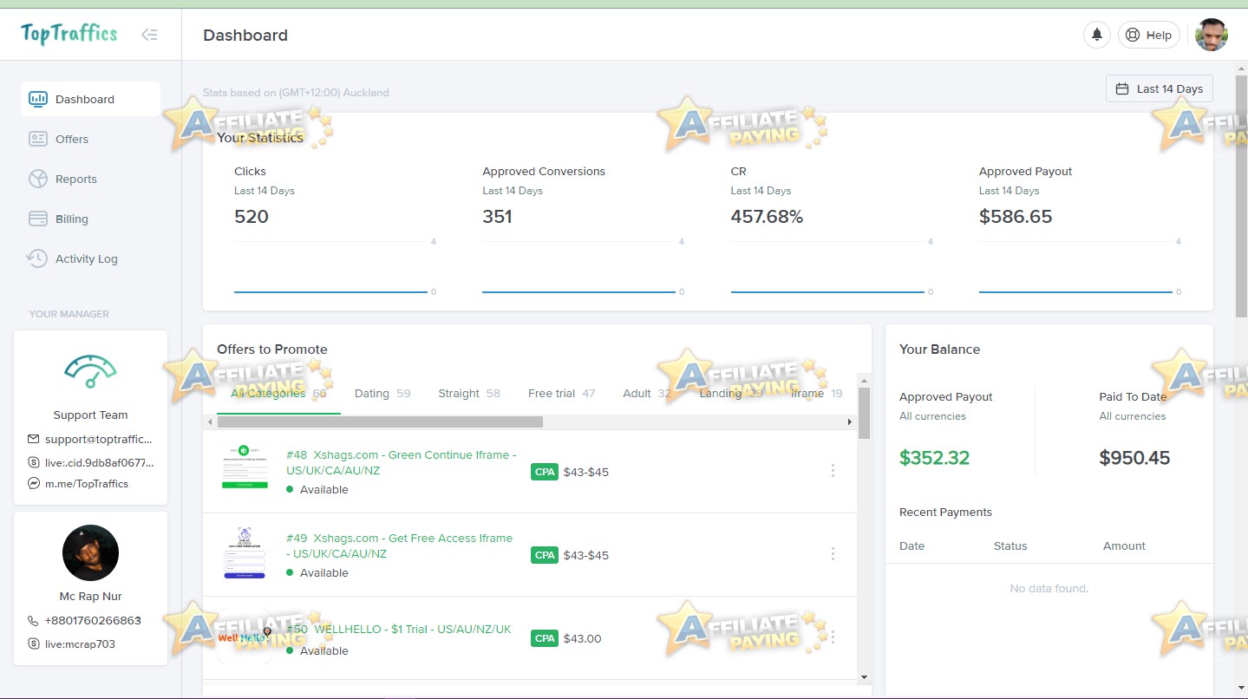Click the horizontal category tabs scrollbar thumb
The height and width of the screenshot is (699, 1248).
click(x=380, y=421)
